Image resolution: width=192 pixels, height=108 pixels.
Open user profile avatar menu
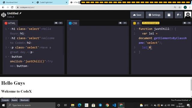tap(188, 15)
